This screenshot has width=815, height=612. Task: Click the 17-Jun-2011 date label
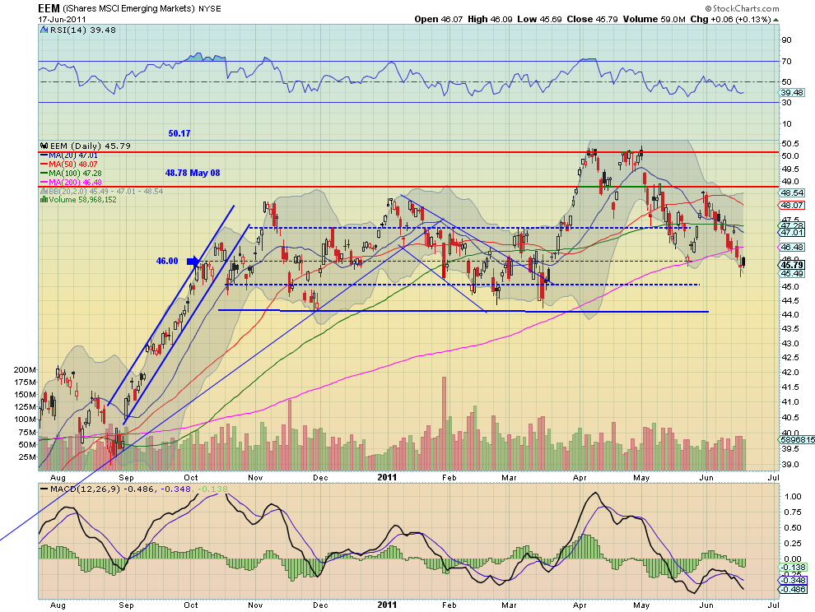(x=62, y=19)
